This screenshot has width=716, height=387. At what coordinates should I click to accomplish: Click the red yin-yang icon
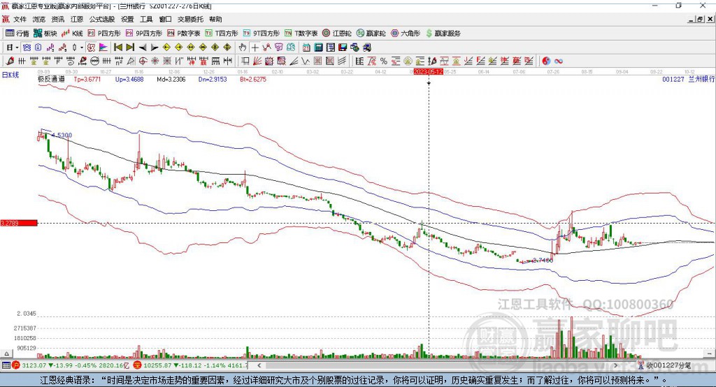[x=546, y=61]
